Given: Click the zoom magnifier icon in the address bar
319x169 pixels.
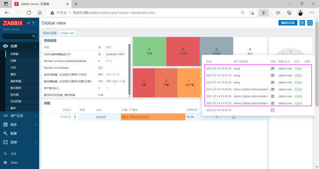Looking at the screenshot, I should (242, 12).
